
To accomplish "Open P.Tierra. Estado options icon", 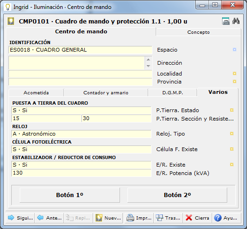I will (231, 110).
